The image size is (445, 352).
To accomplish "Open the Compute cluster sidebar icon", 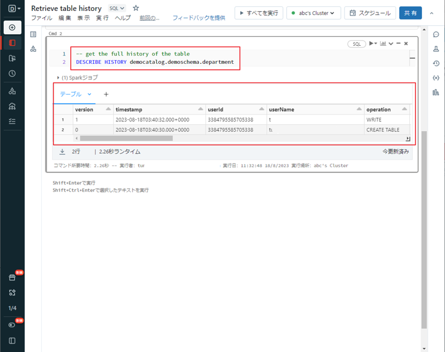I will click(x=12, y=106).
